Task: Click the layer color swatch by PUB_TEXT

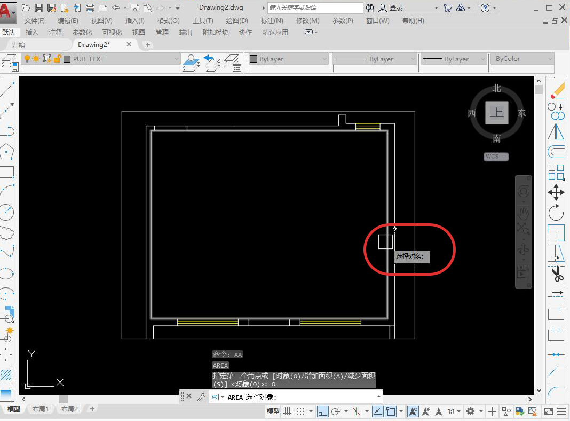Action: coord(67,59)
